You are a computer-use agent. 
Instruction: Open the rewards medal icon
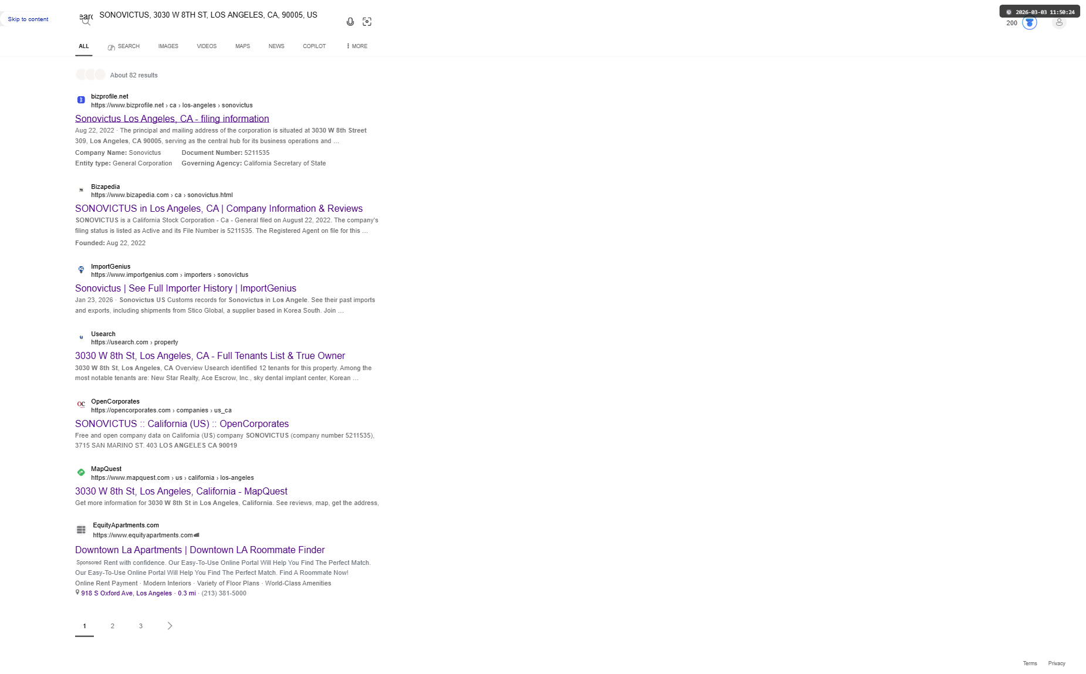click(x=1030, y=23)
